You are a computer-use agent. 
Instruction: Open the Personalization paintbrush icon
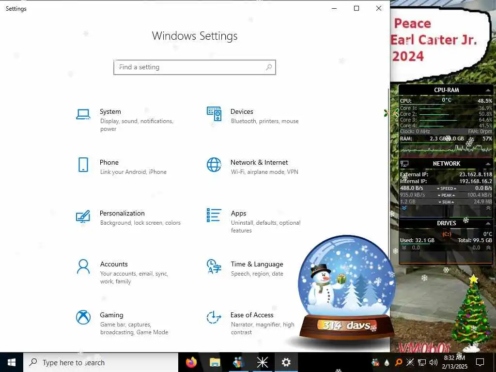pyautogui.click(x=83, y=217)
